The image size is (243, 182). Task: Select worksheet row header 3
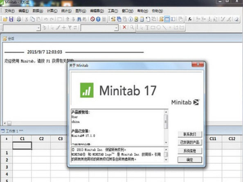tap(7, 167)
